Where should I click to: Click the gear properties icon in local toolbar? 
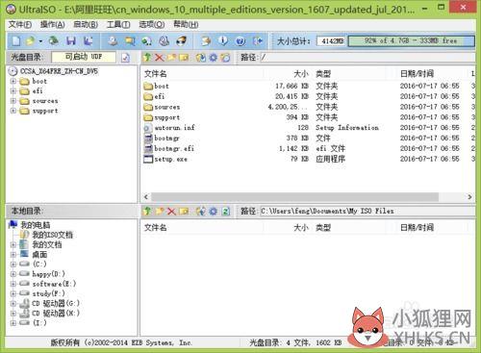point(214,211)
